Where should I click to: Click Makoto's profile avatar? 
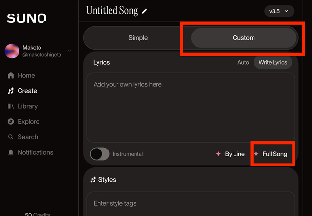point(12,51)
